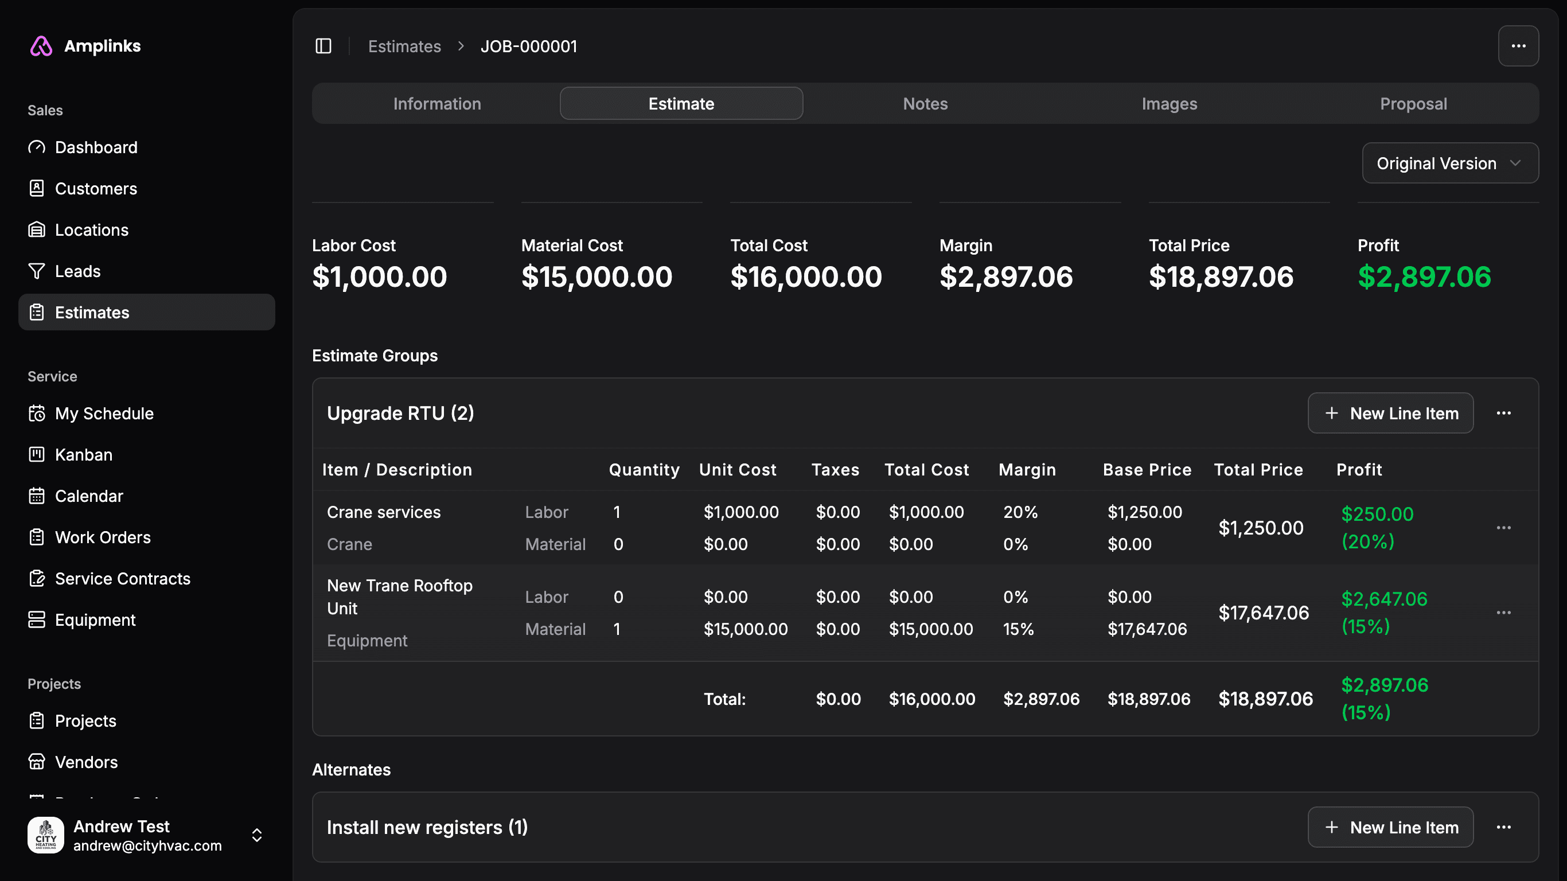Image resolution: width=1567 pixels, height=881 pixels.
Task: Add New Line Item to Upgrade RTU
Action: click(x=1390, y=413)
